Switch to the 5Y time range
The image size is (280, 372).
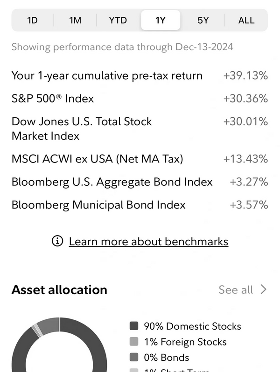[203, 20]
